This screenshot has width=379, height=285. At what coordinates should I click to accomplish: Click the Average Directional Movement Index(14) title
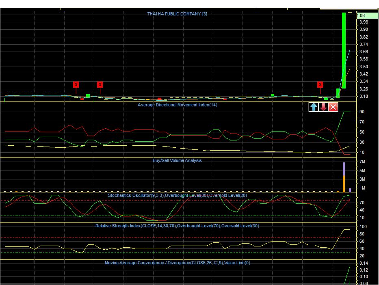(178, 105)
